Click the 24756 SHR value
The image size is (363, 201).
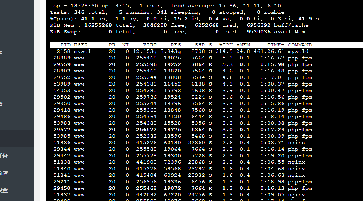point(196,195)
